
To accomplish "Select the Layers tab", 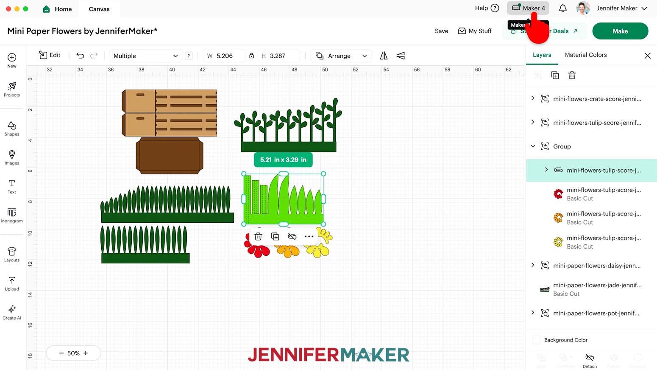I will pos(542,55).
